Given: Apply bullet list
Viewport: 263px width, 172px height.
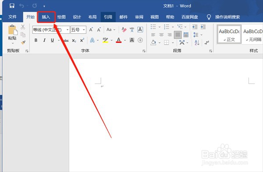Looking at the screenshot, I should click(153, 27).
